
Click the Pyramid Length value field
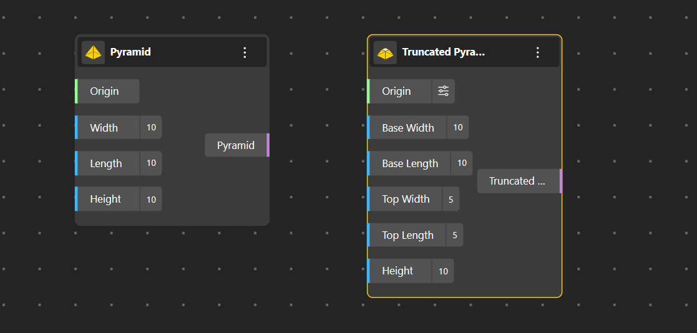click(151, 163)
